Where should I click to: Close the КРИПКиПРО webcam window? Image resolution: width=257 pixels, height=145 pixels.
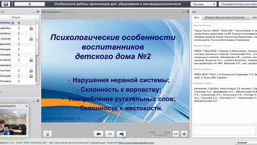[x=27, y=106]
